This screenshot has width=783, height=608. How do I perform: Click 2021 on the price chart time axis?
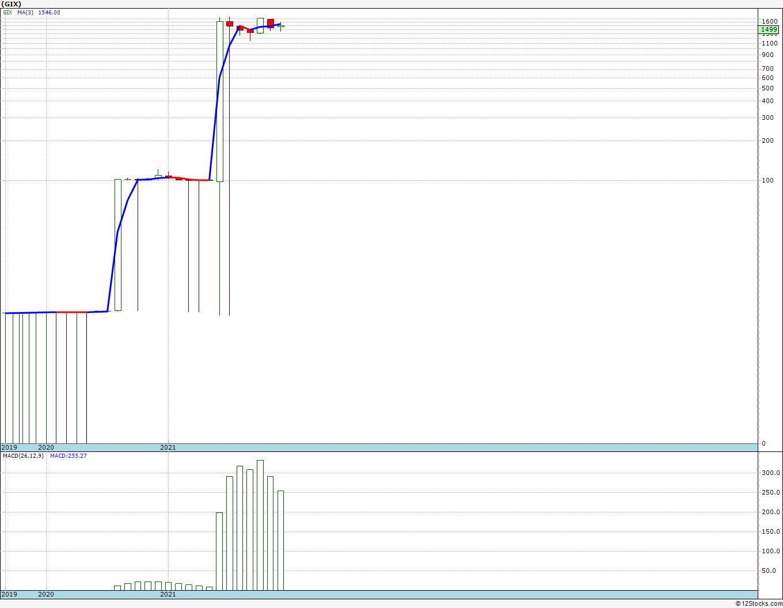[x=168, y=447]
